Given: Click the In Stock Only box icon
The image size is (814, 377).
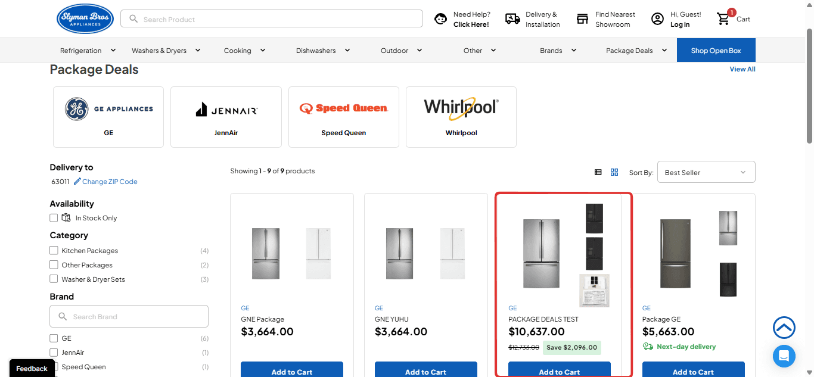Looking at the screenshot, I should point(66,217).
